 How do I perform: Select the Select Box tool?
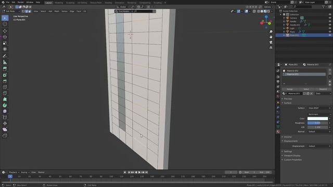(x=5, y=18)
